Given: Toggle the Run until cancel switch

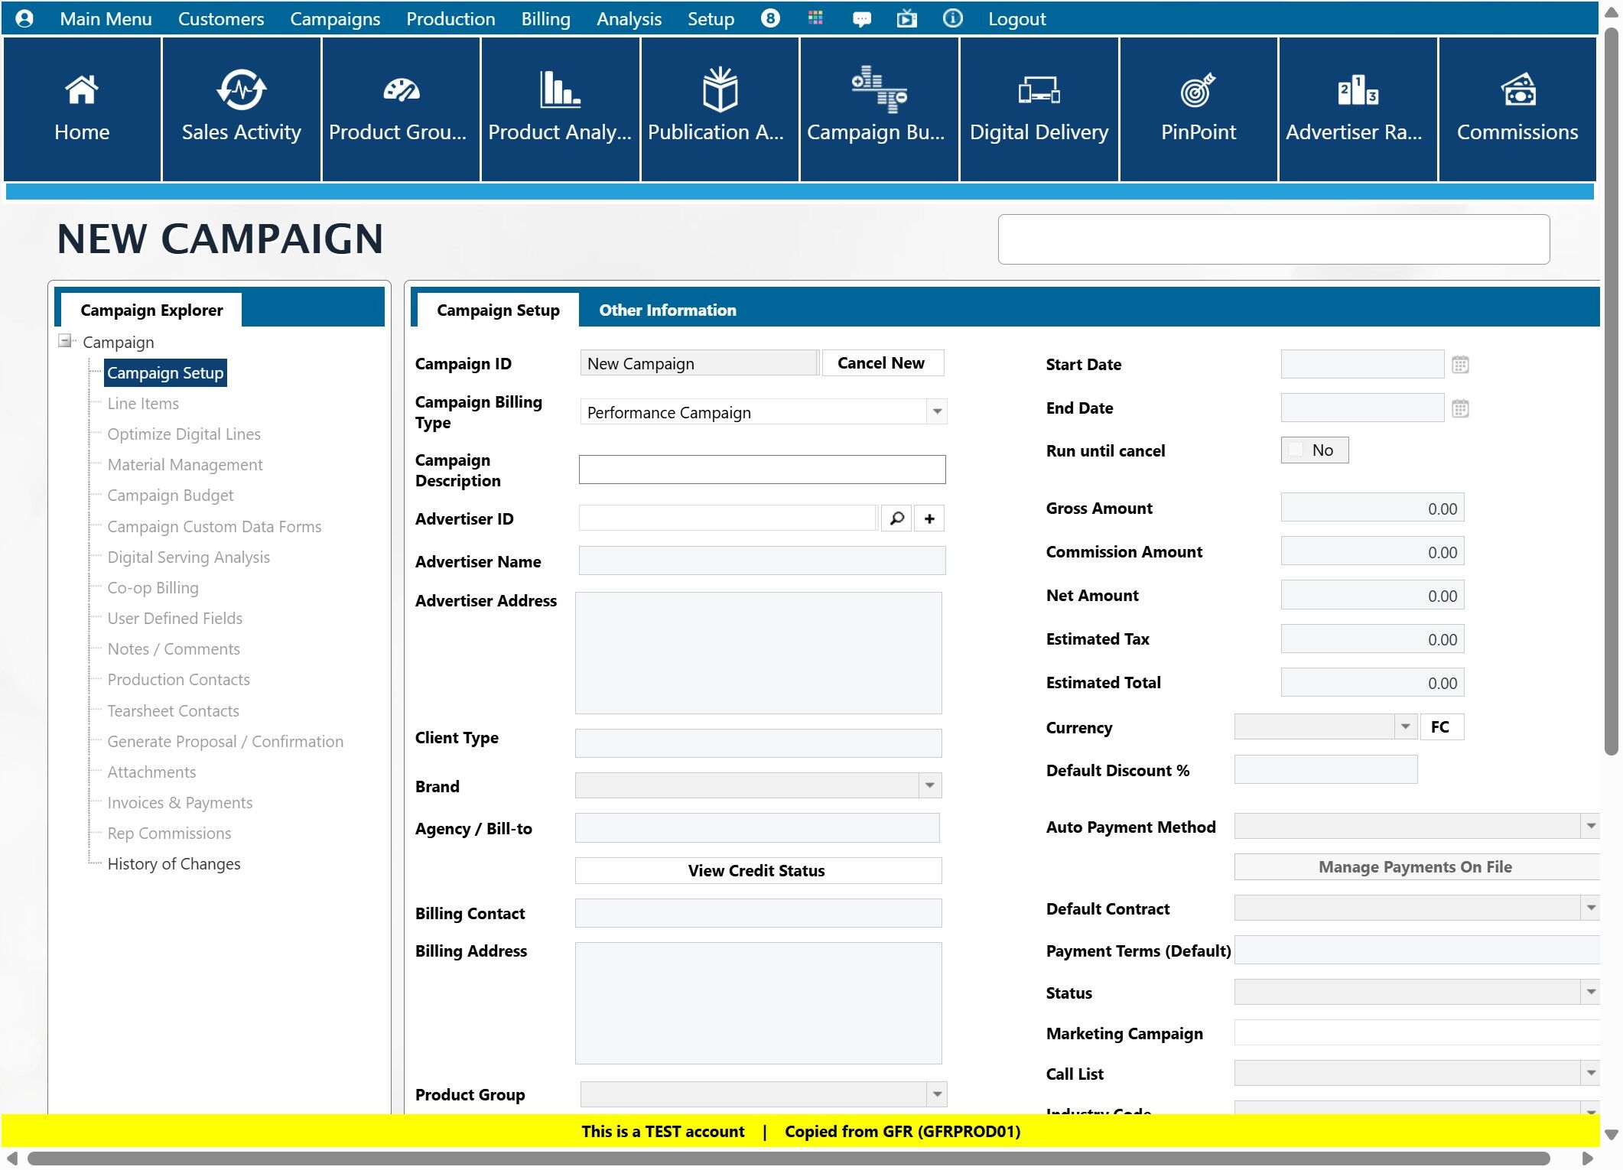Looking at the screenshot, I should click(x=1314, y=450).
